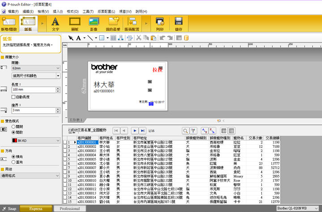The height and width of the screenshot is (212, 322).
Task: Click the 儲存 (Save) icon
Action: tap(179, 23)
